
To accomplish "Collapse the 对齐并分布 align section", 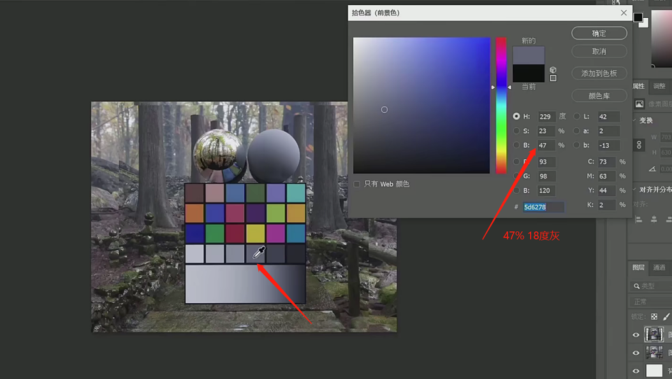I will coord(635,190).
